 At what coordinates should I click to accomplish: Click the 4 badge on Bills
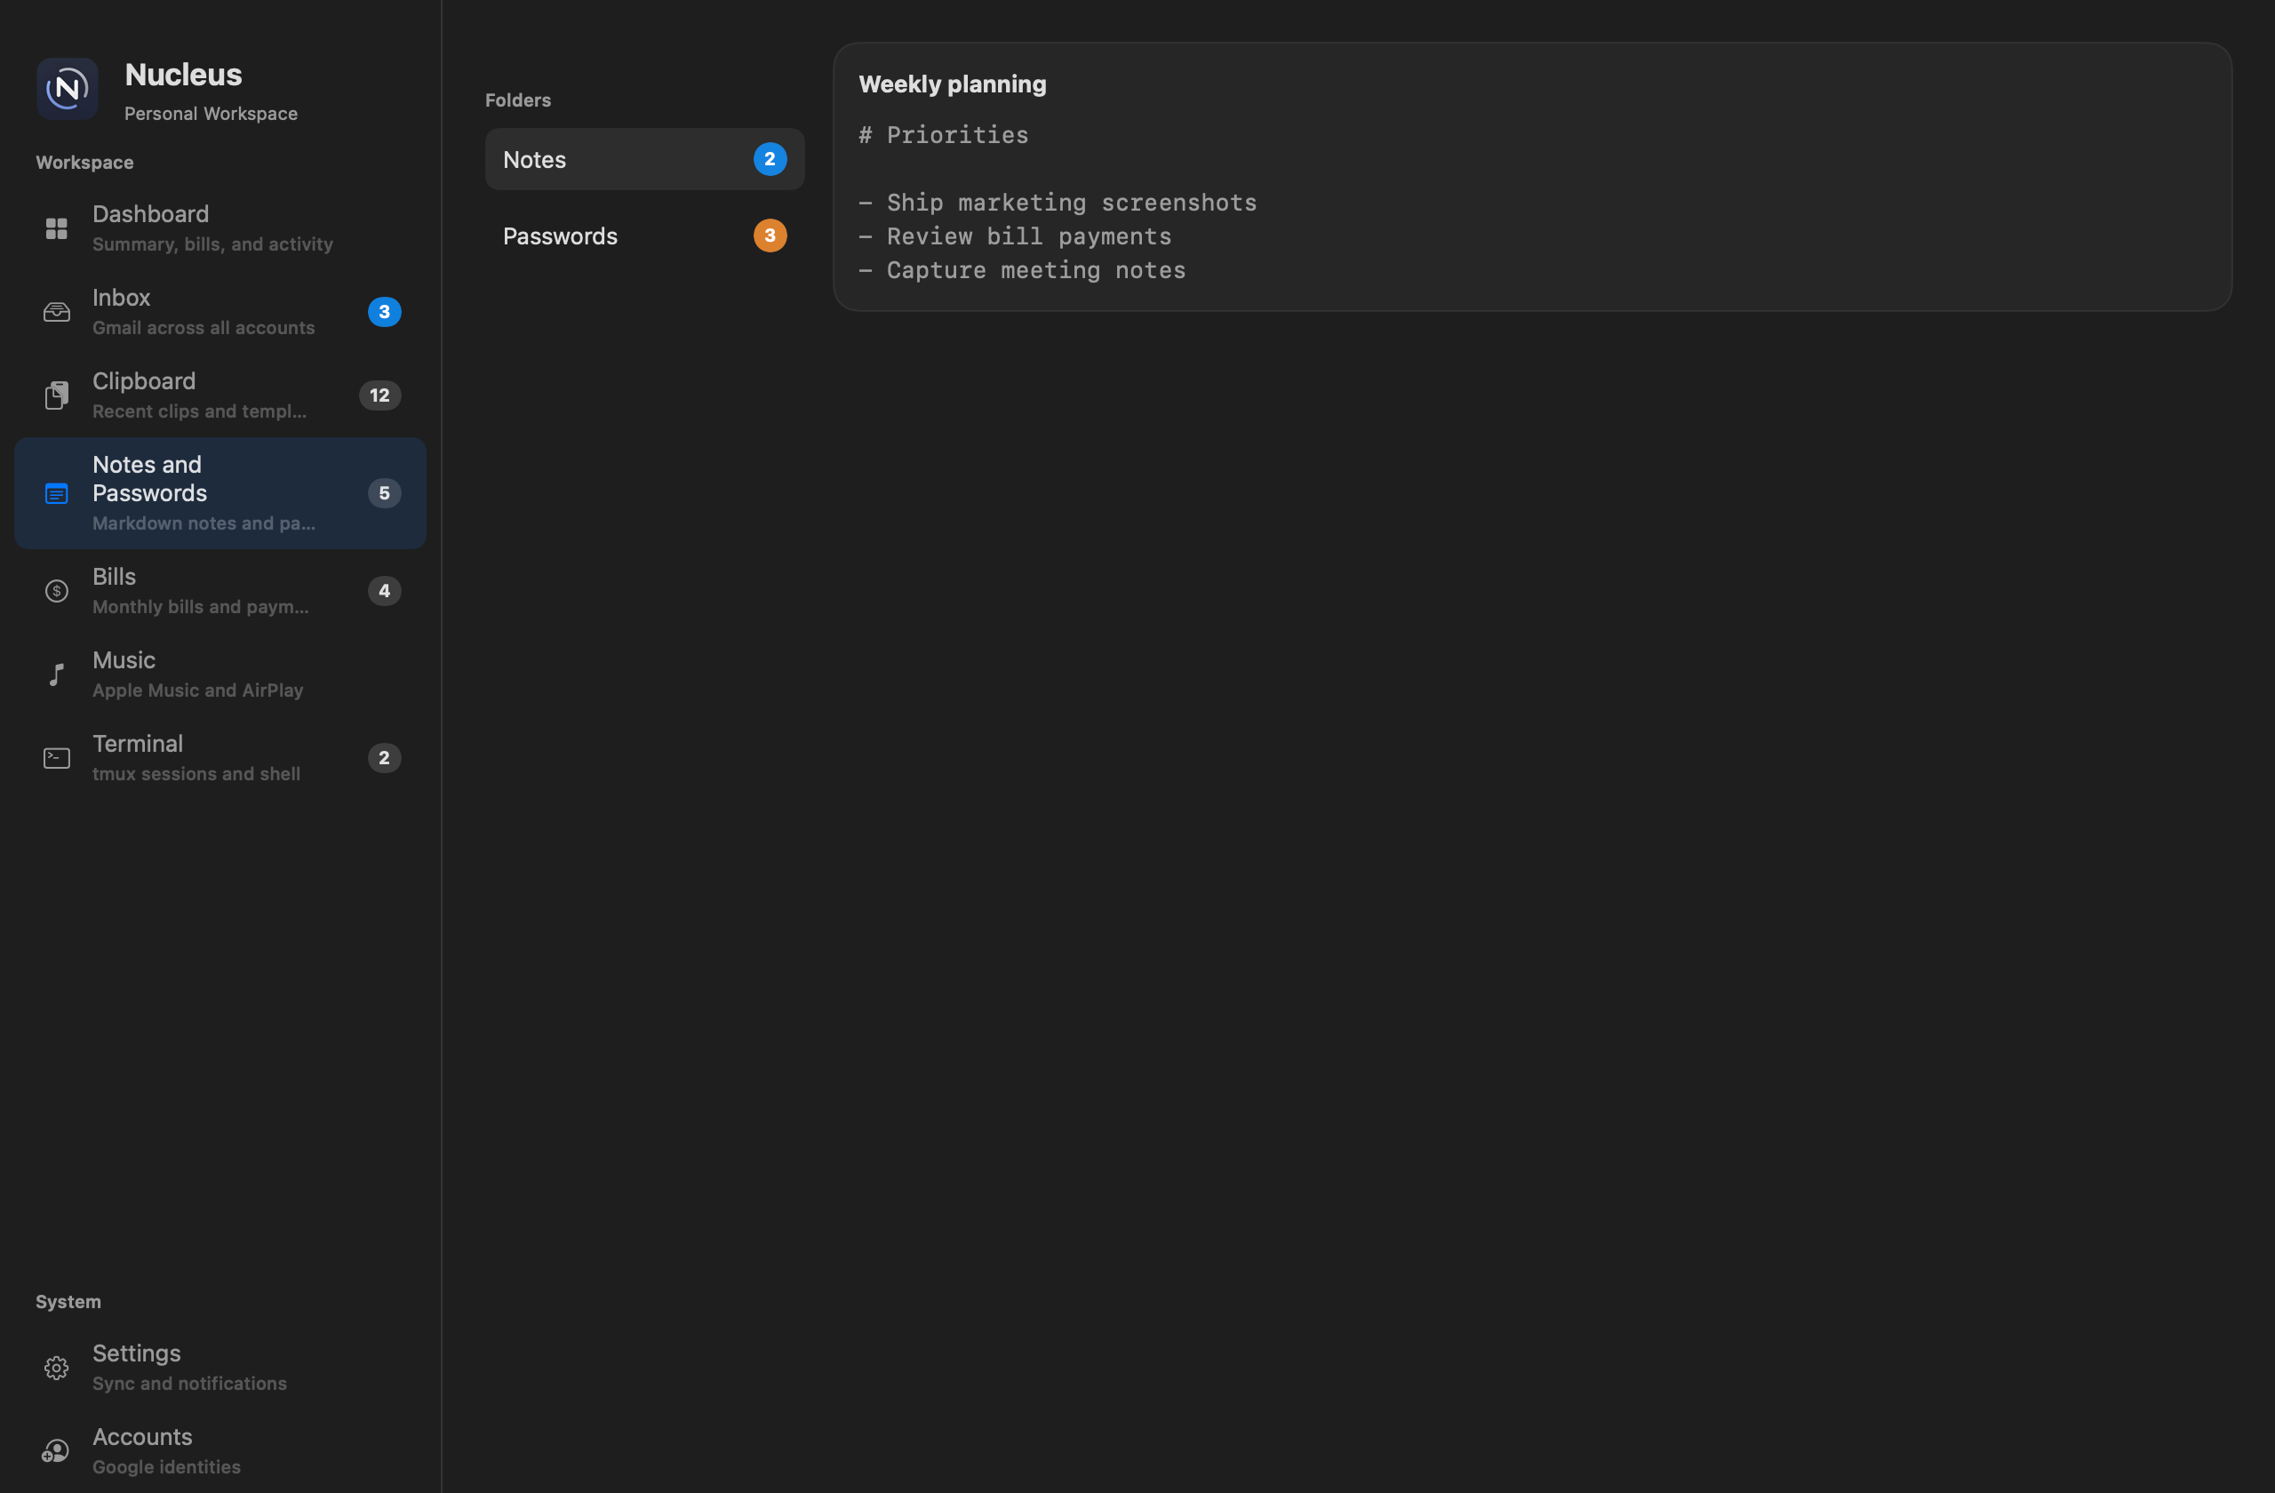384,591
